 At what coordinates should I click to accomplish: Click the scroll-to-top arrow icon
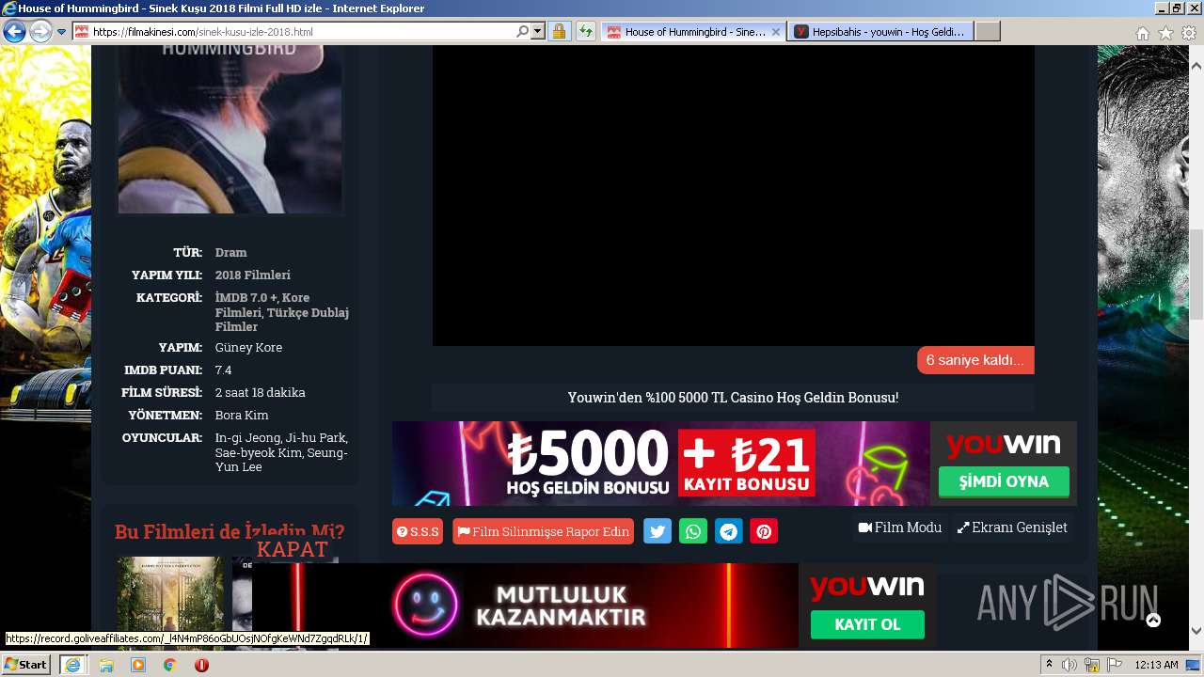pos(1153,620)
